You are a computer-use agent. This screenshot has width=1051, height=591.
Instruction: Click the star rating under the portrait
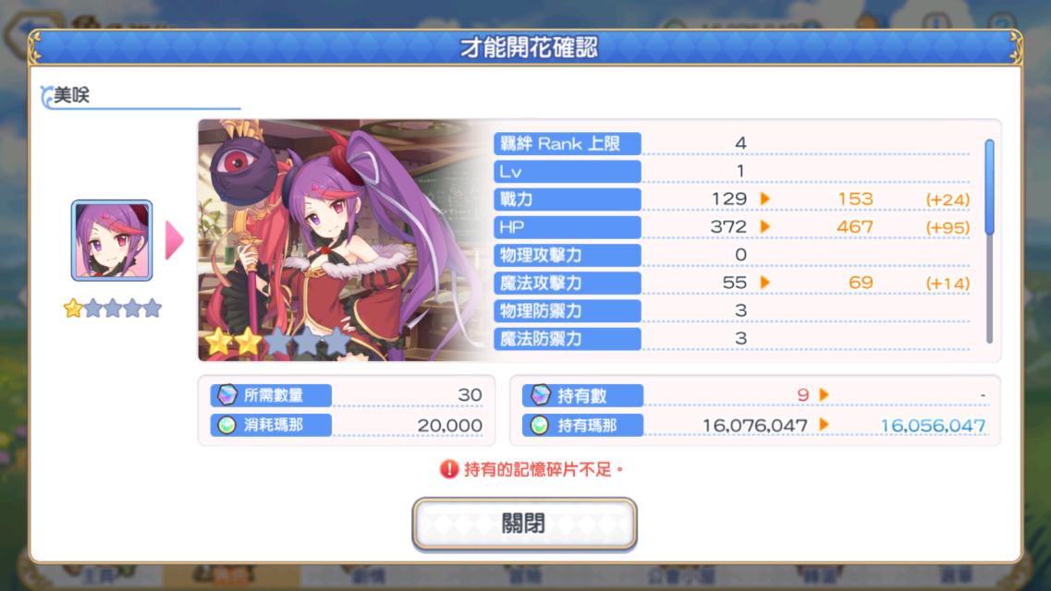click(x=113, y=308)
